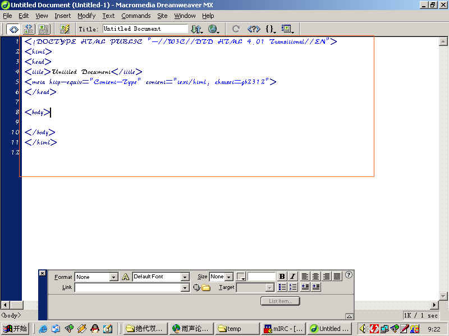This screenshot has height=336, width=449.
Task: Open the View Options toolbar icon
Action: point(287,29)
